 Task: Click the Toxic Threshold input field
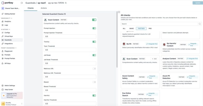[x=70, y=50]
